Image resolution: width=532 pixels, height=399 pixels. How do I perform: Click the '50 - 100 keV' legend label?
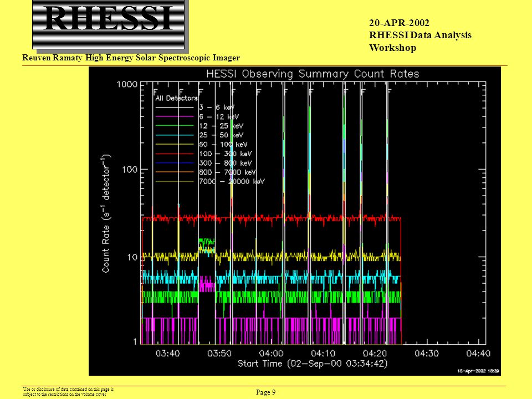click(x=223, y=145)
